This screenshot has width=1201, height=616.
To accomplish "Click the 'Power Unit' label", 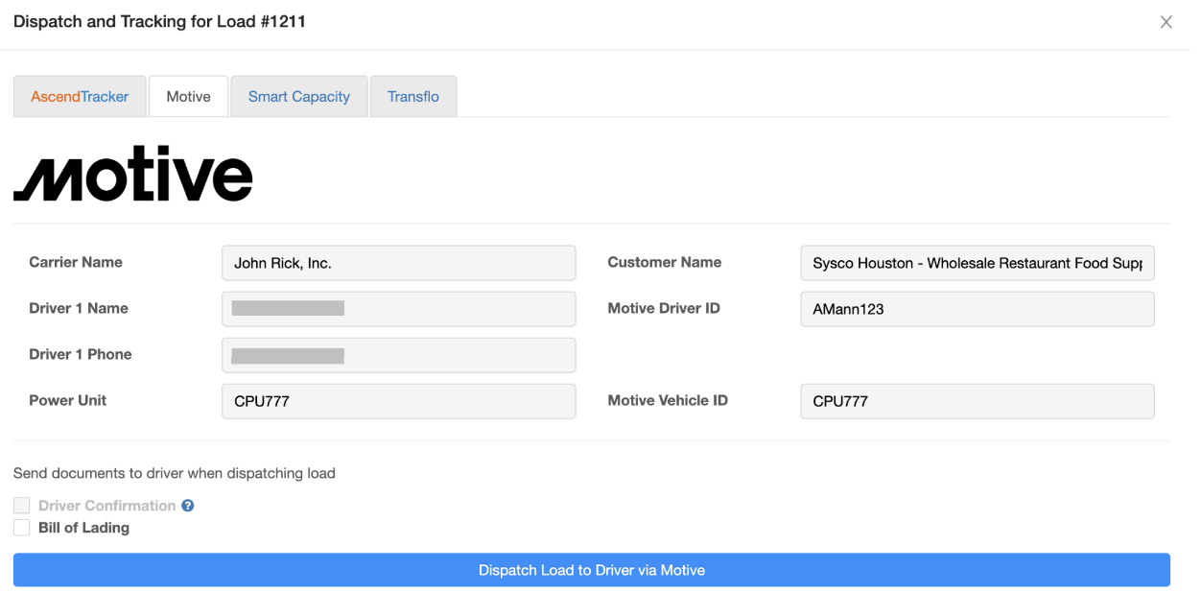I will pyautogui.click(x=68, y=400).
